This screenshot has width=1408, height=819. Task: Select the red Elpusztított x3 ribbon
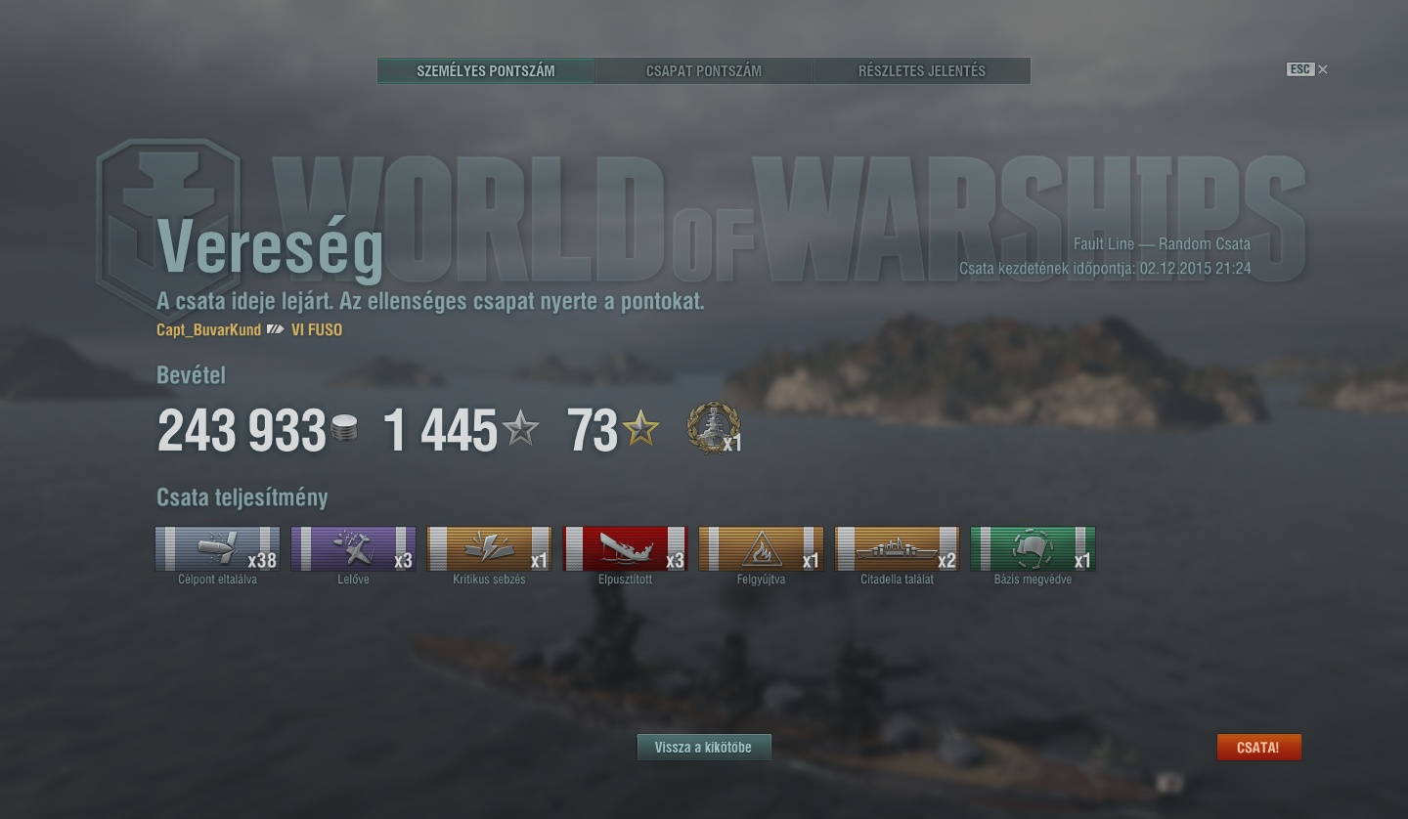click(x=625, y=549)
